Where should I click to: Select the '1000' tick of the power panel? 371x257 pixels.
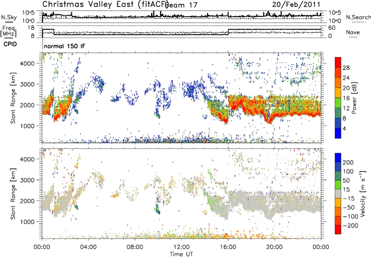27,126
